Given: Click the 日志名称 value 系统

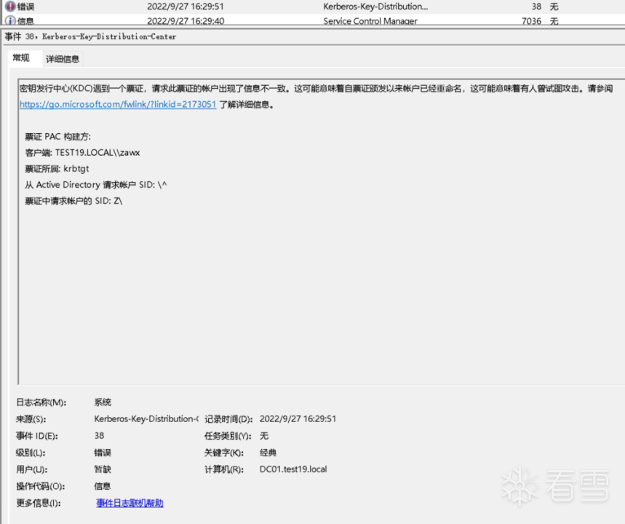Looking at the screenshot, I should tap(103, 402).
